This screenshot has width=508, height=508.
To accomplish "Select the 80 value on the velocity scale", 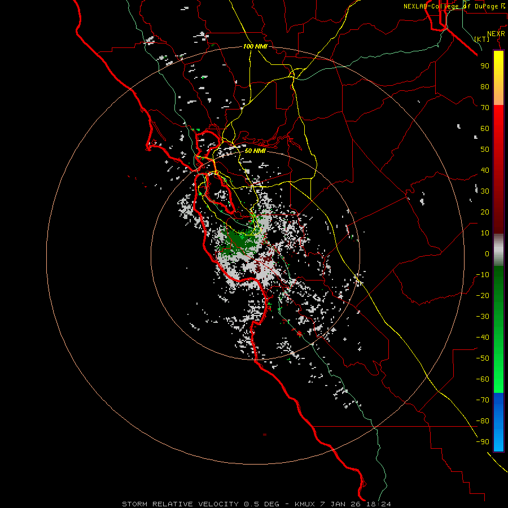I will click(x=485, y=86).
